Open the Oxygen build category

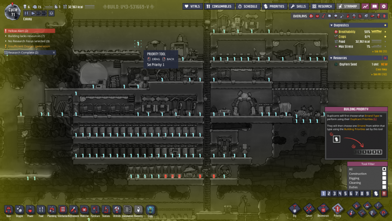coord(19,210)
